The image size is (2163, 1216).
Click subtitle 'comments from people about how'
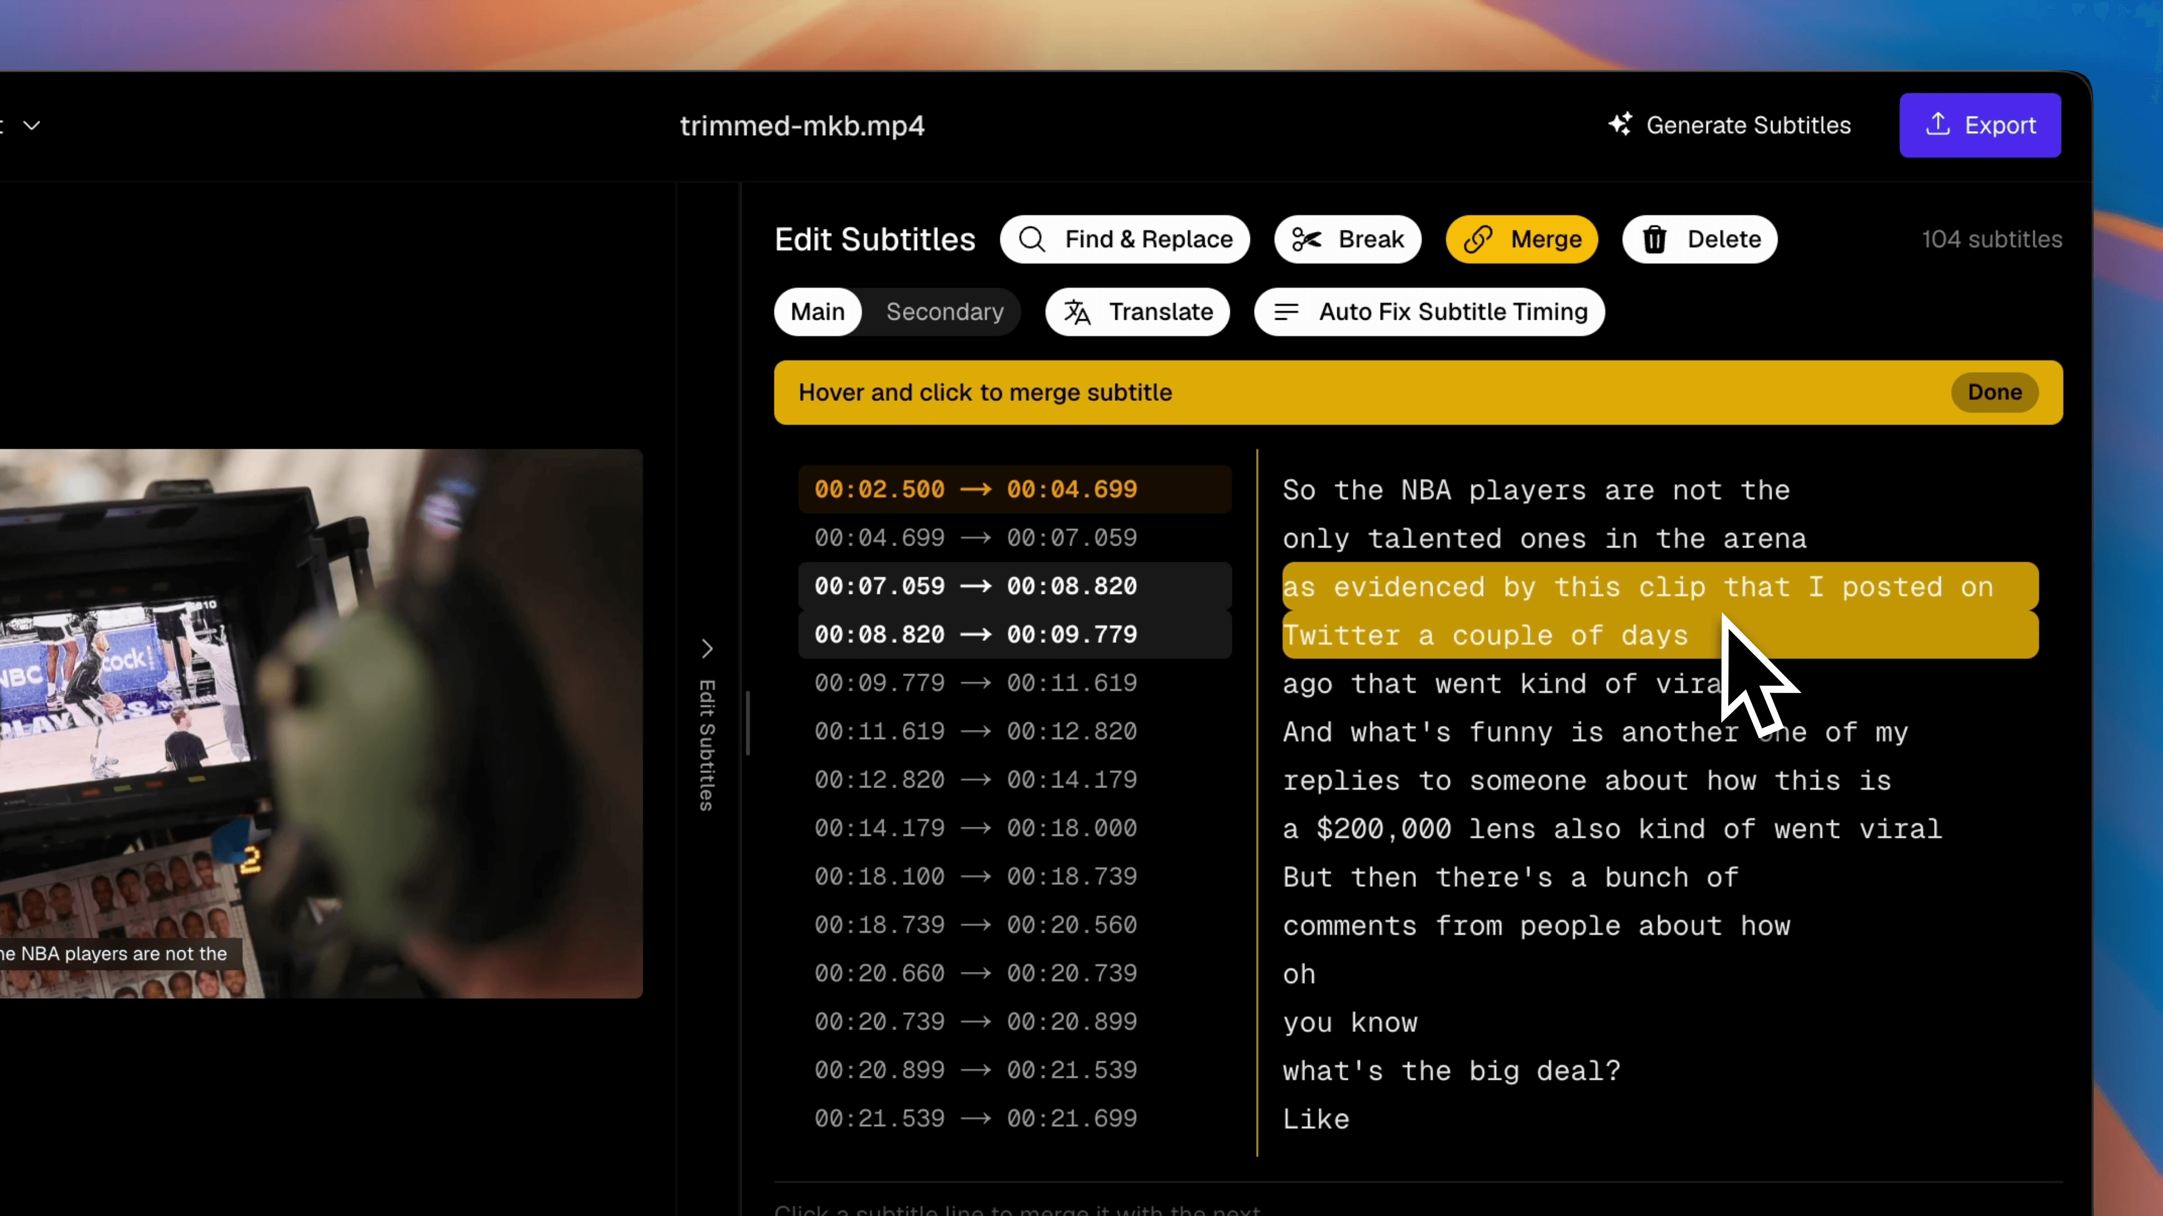(1536, 926)
